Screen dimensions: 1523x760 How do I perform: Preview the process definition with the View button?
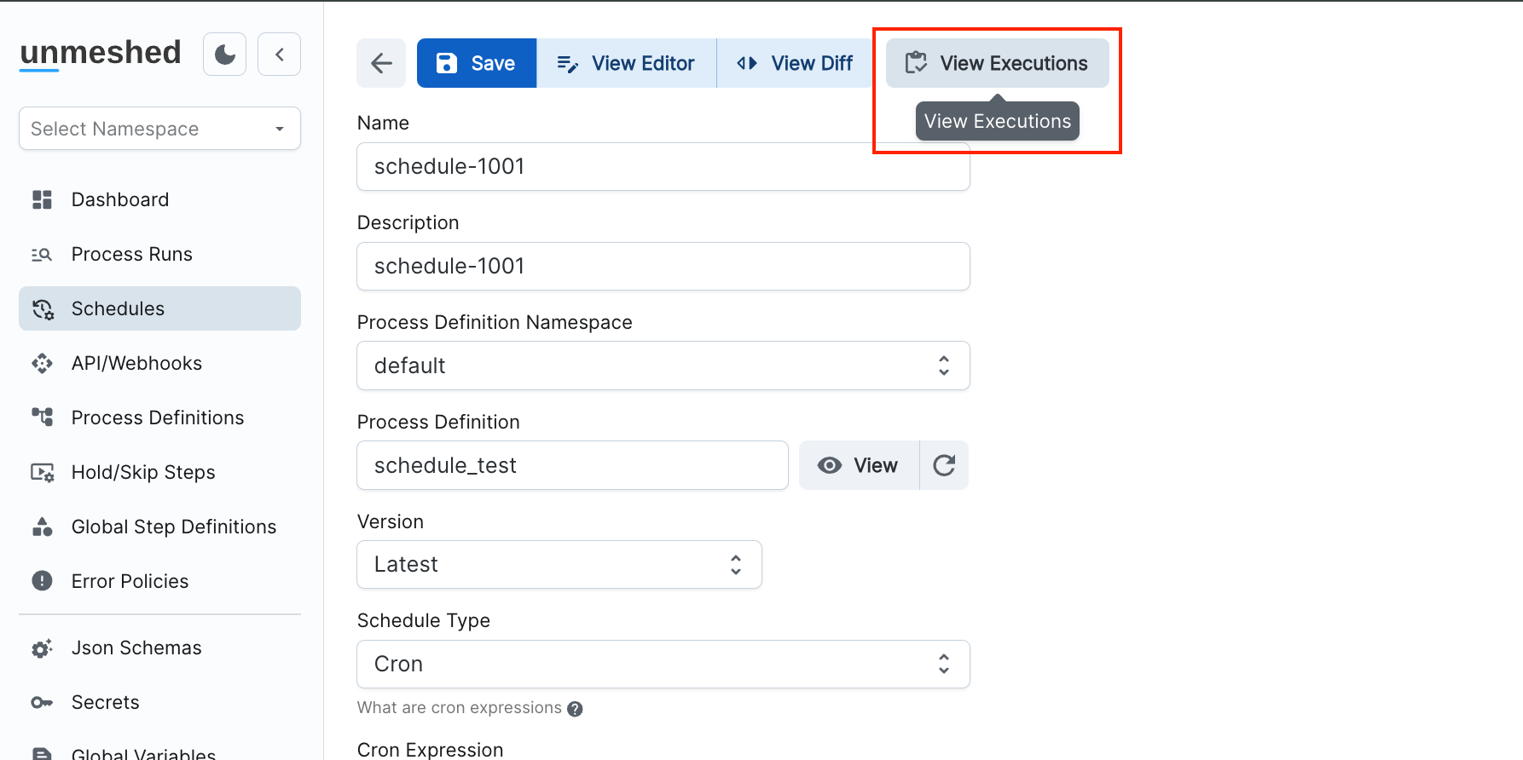click(859, 465)
